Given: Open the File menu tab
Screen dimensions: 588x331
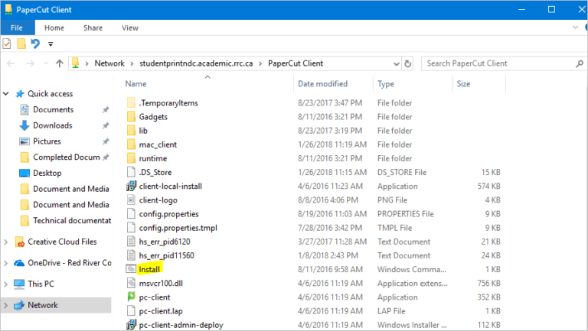Looking at the screenshot, I should click(x=17, y=28).
